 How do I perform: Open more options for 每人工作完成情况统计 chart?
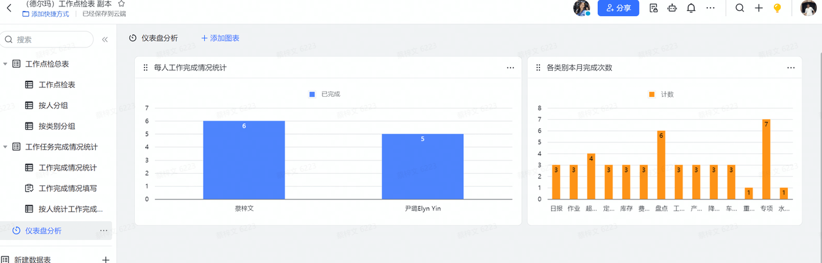coord(510,67)
